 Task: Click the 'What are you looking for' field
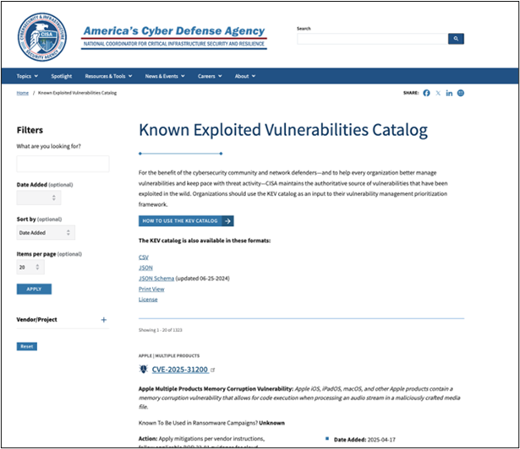pos(63,164)
